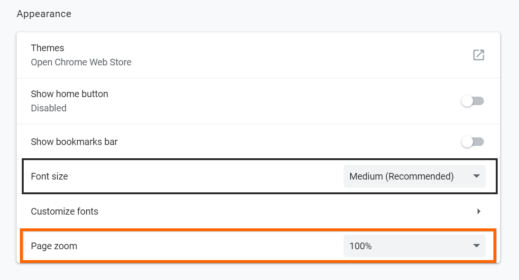The image size is (519, 280).
Task: Click the Show home button label
Action: pyautogui.click(x=69, y=94)
